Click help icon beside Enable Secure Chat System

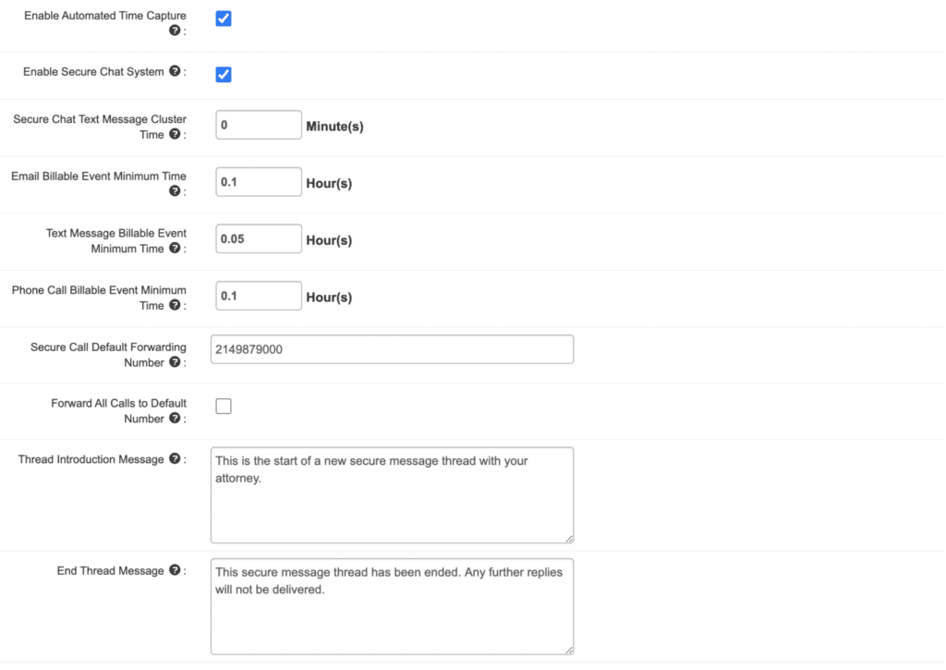(175, 71)
